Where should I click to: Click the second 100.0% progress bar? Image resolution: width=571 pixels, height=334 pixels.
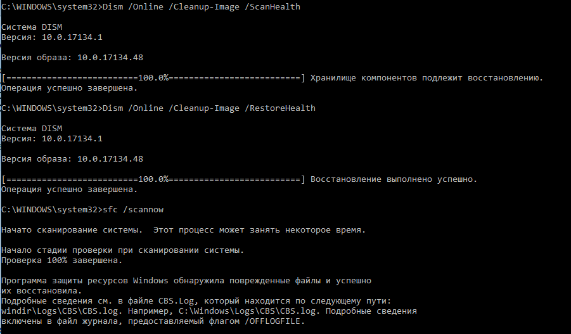(153, 179)
